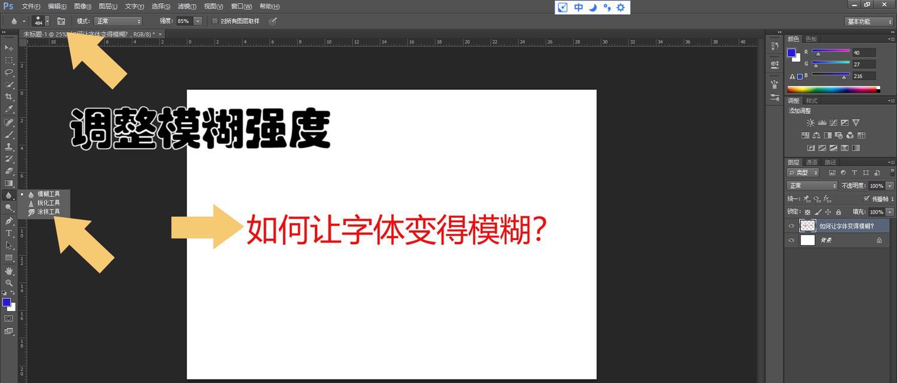Click the B value field 216
This screenshot has height=383, width=897.
[864, 76]
